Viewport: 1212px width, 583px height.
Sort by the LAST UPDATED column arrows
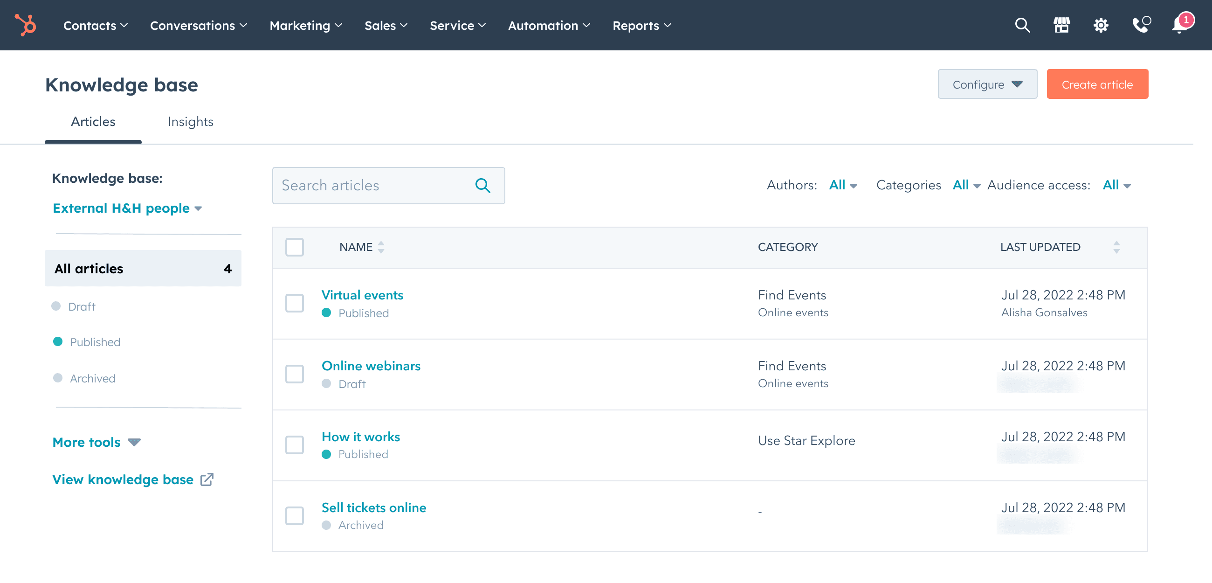click(x=1116, y=247)
